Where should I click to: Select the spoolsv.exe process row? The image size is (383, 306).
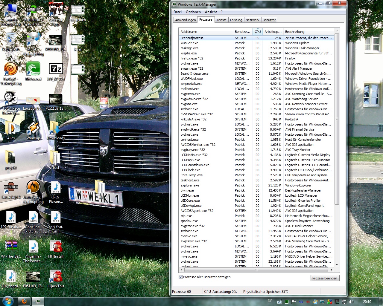tap(256, 221)
